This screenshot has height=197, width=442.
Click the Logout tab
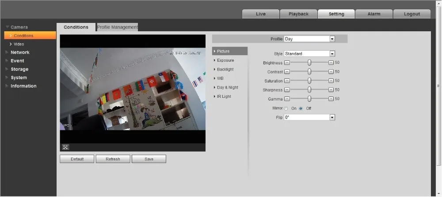[x=412, y=14]
